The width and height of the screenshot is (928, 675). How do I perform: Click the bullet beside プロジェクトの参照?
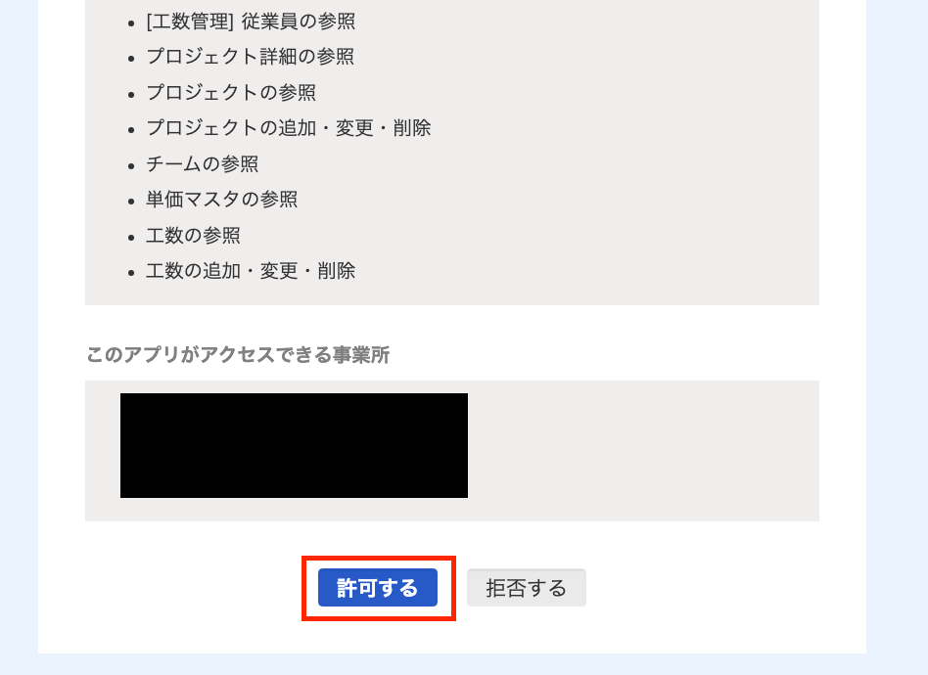tap(131, 95)
